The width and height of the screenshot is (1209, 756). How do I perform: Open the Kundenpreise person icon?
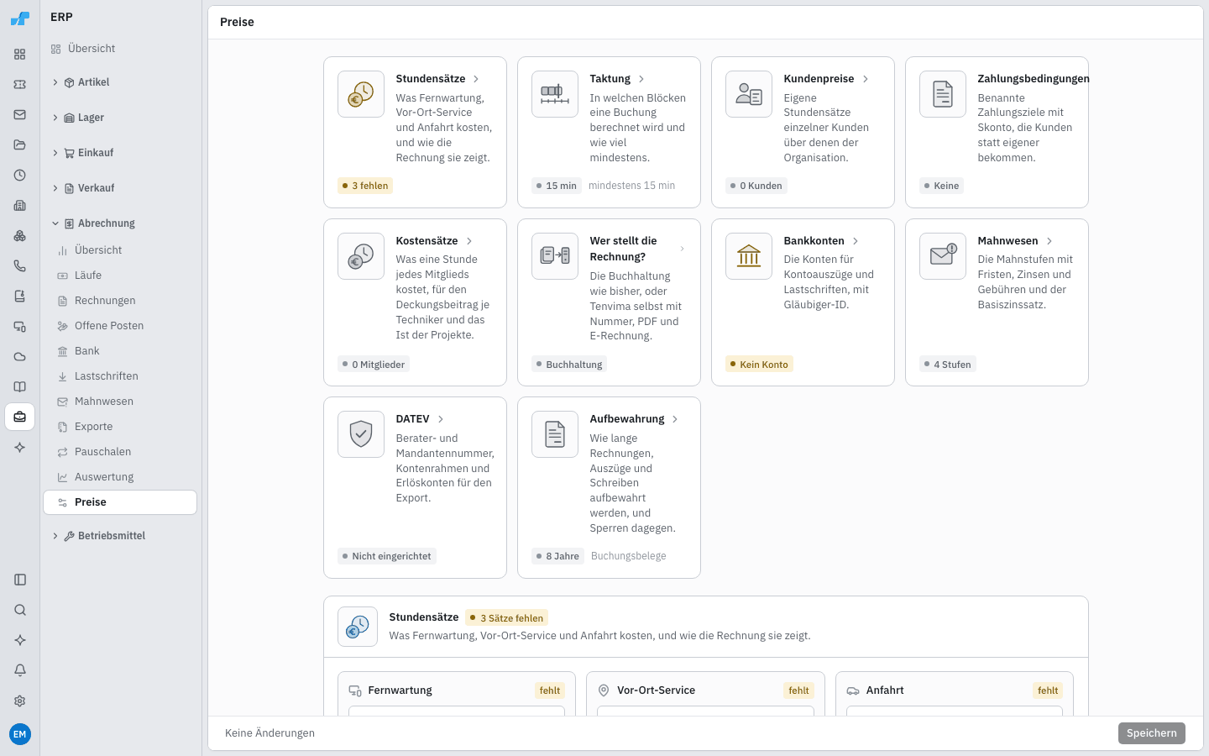[749, 94]
